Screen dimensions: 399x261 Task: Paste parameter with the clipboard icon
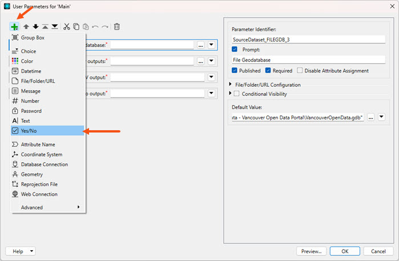click(x=86, y=26)
